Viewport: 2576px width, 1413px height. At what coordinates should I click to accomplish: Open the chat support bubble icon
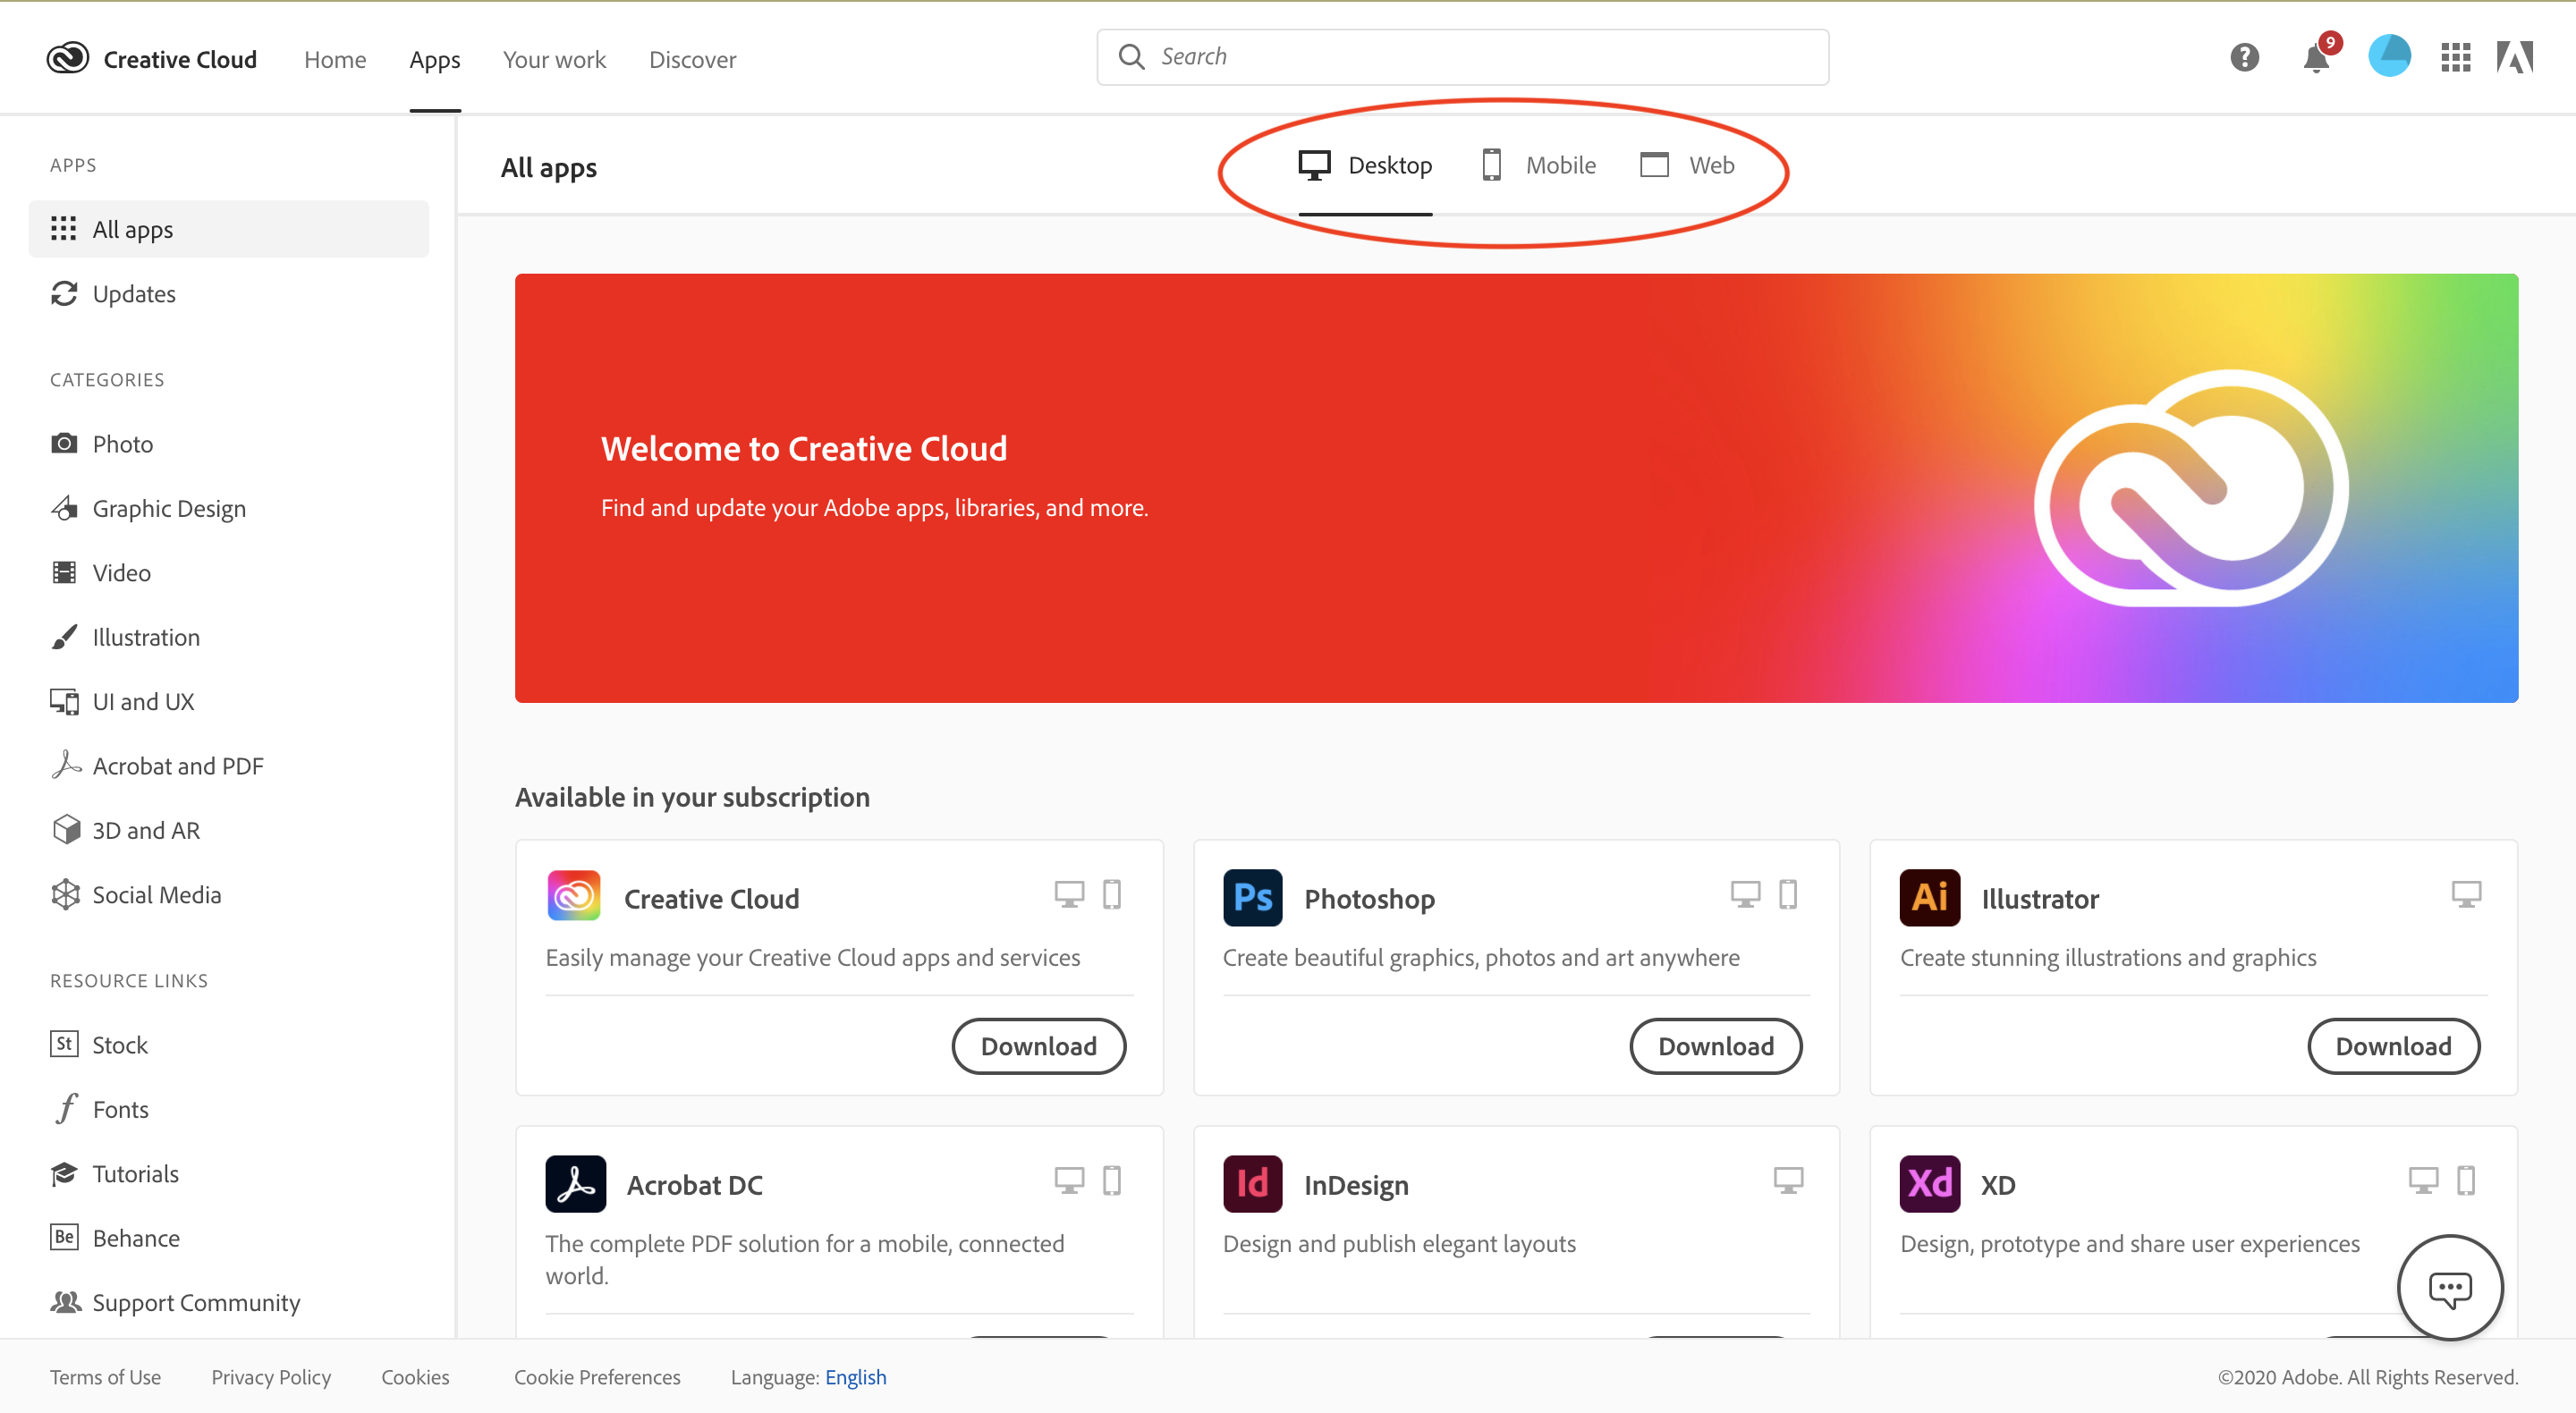tap(2449, 1288)
